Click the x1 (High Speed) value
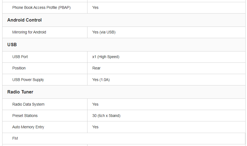Image resolution: width=247 pixels, height=146 pixels. [x=106, y=57]
